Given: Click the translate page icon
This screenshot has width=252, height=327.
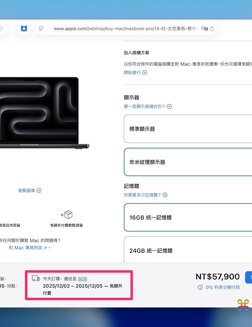Looking at the screenshot, I should [205, 29].
